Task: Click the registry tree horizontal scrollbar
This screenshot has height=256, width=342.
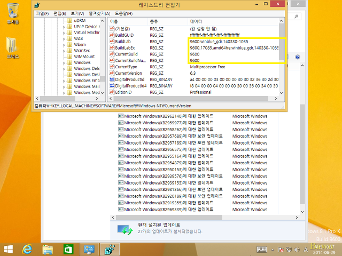Action: pos(67,98)
